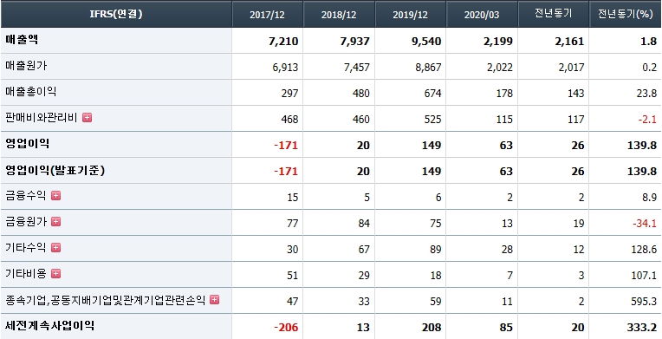Click 기타비용 percentage 107.1

(x=645, y=276)
